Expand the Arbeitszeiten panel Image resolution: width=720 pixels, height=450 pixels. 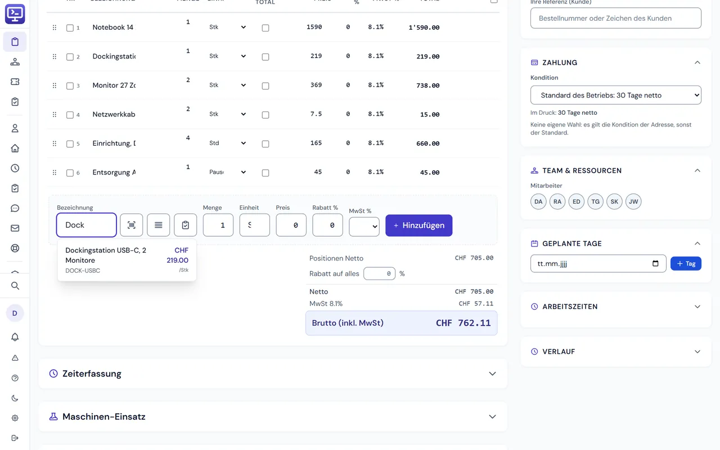pos(616,307)
